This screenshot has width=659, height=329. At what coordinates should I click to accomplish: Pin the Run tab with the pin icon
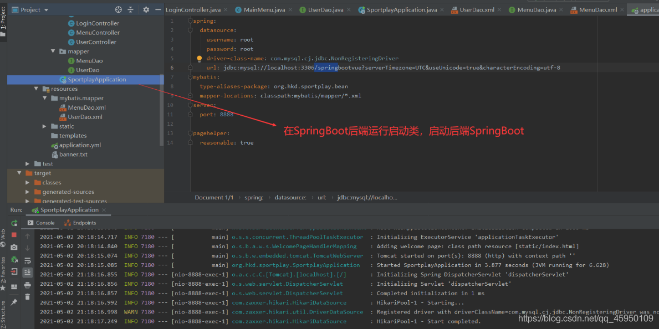(14, 302)
